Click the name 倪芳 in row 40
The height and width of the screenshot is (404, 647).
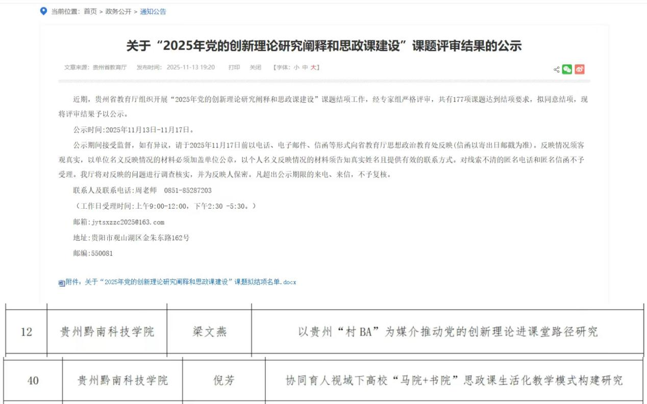[223, 381]
